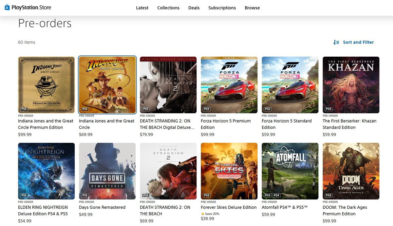
Task: Click title 'Forza Horizon 5 Standard Edition'
Action: (287, 124)
